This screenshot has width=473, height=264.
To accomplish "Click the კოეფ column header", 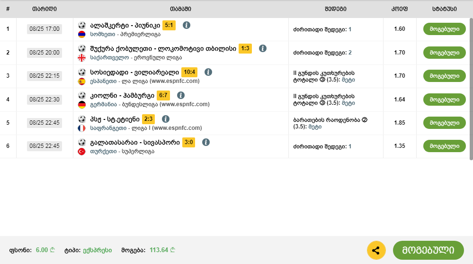I will 400,9.
